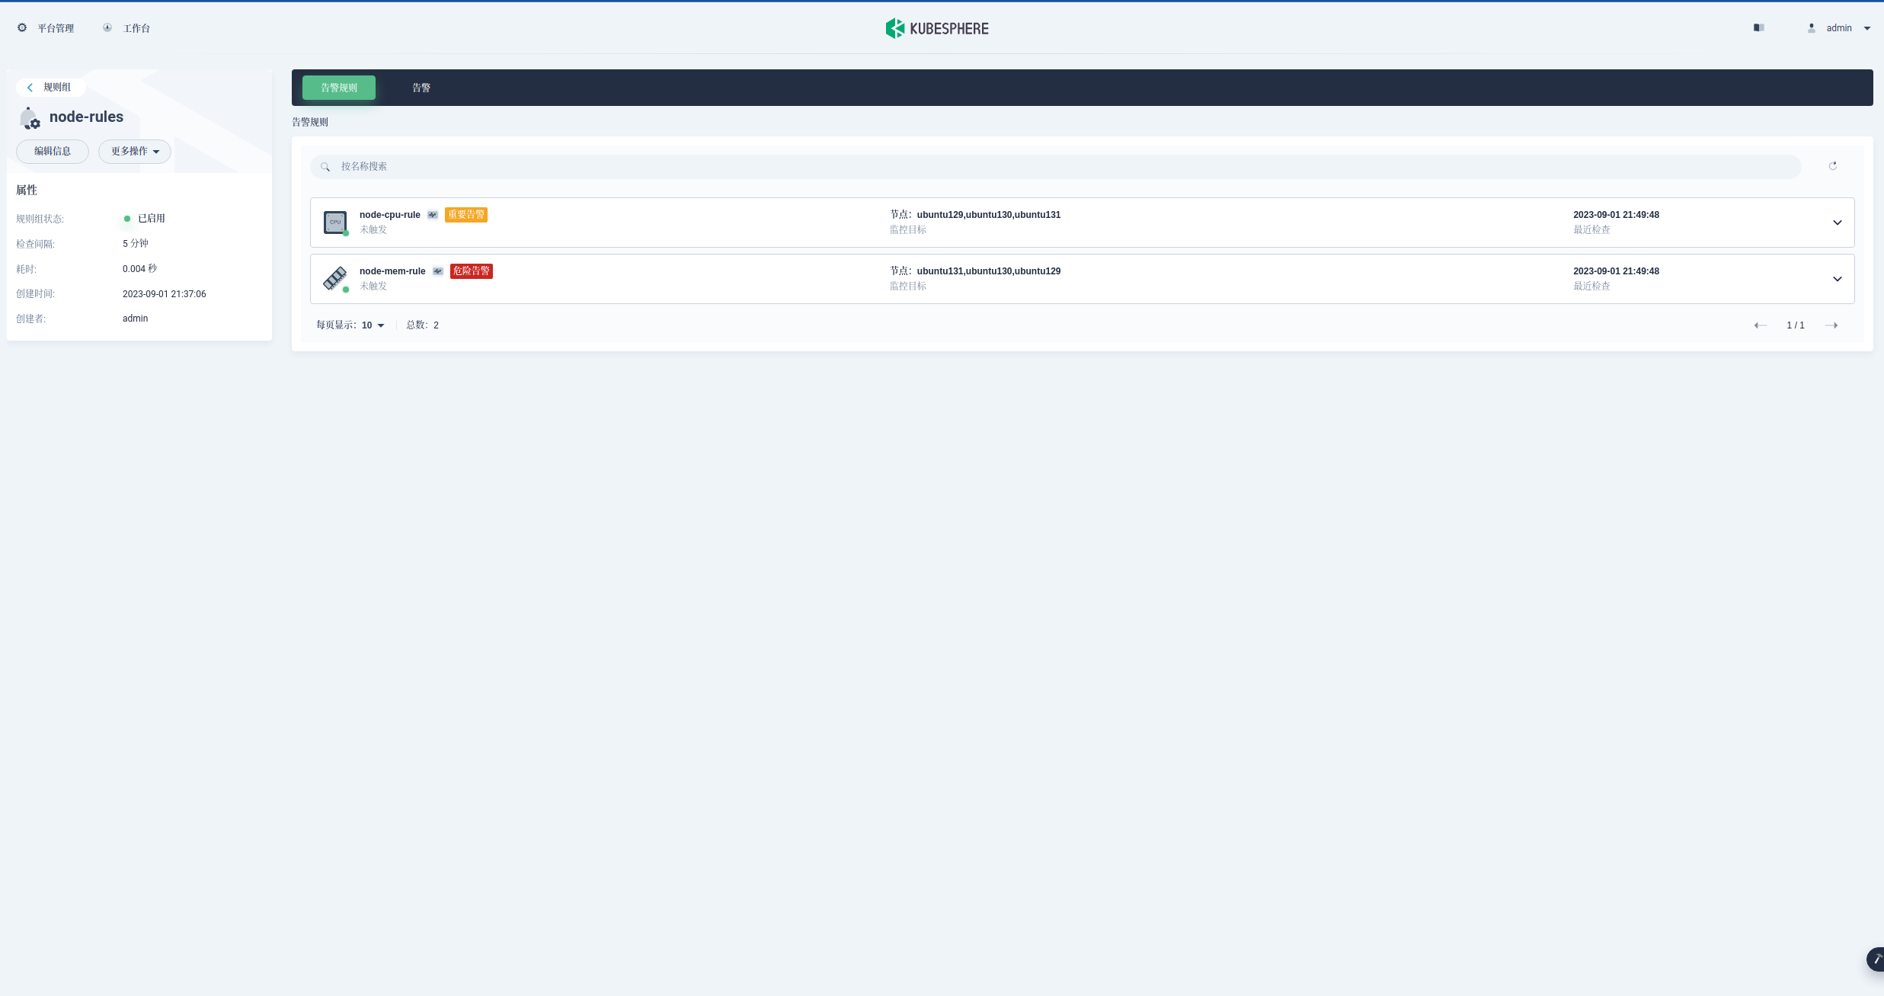Screen dimensions: 1884x996
Task: Click the creation time 2023-09-01 21:37:06
Action: tap(165, 294)
